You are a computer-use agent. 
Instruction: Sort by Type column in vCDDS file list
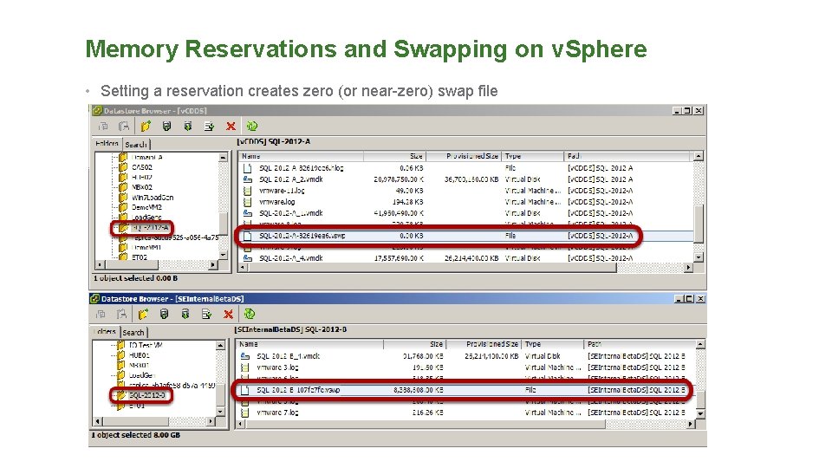click(533, 156)
